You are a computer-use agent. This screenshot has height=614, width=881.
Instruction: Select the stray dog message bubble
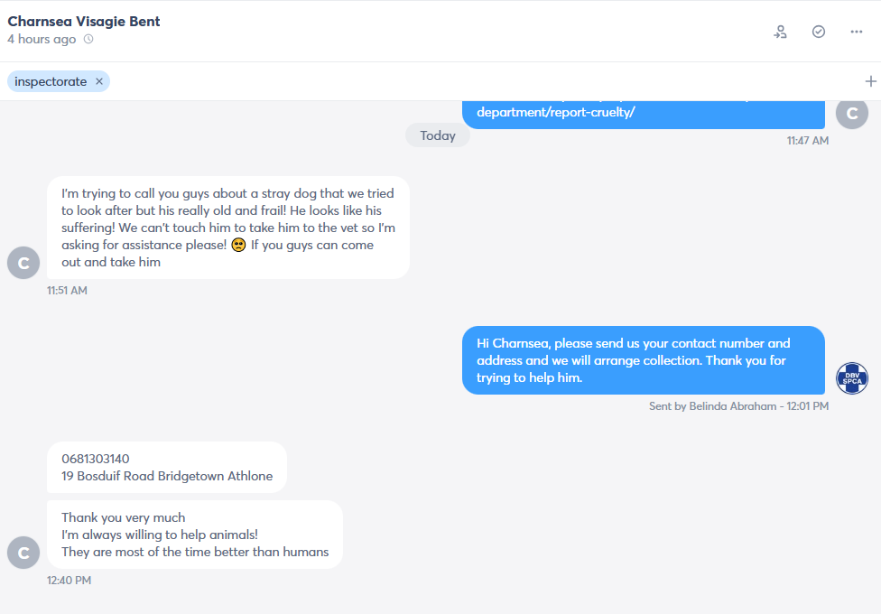(228, 228)
